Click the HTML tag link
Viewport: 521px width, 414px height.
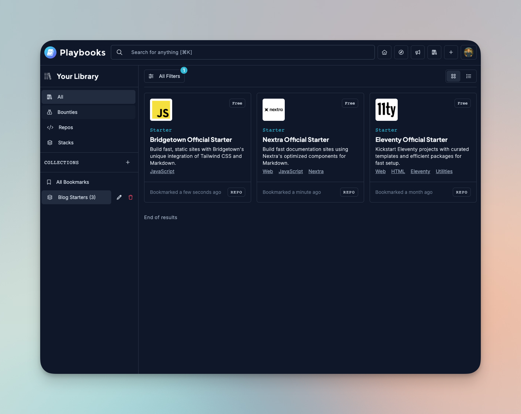tap(398, 171)
